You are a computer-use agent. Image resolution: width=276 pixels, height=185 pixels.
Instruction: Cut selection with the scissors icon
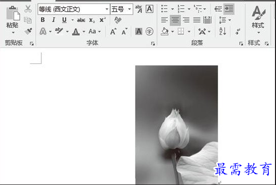[28, 9]
